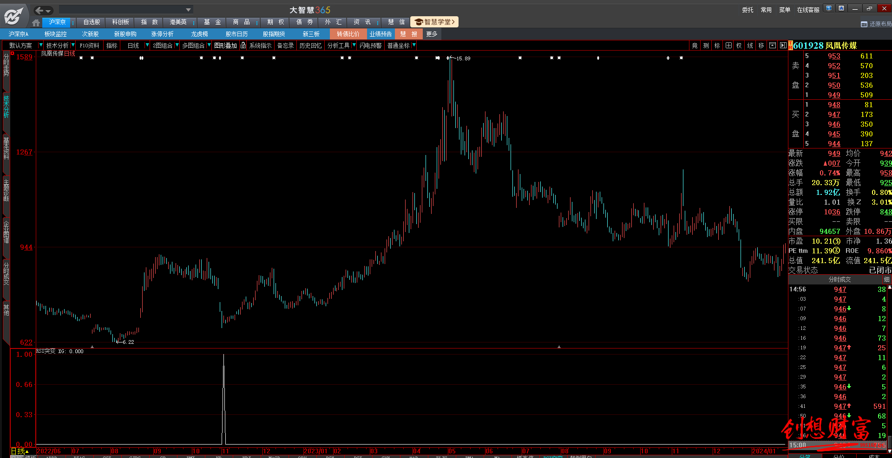Image resolution: width=892 pixels, height=458 pixels.
Task: Click the 2023/01 label on the time axis
Action: click(x=315, y=451)
